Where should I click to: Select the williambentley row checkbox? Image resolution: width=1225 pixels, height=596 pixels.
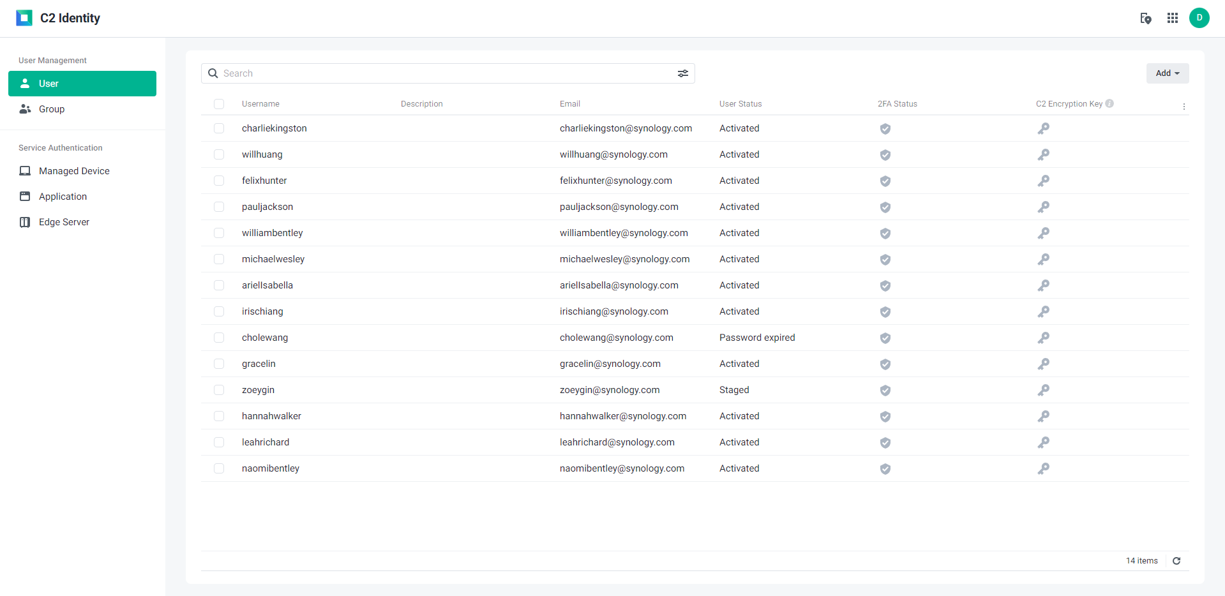pos(219,233)
